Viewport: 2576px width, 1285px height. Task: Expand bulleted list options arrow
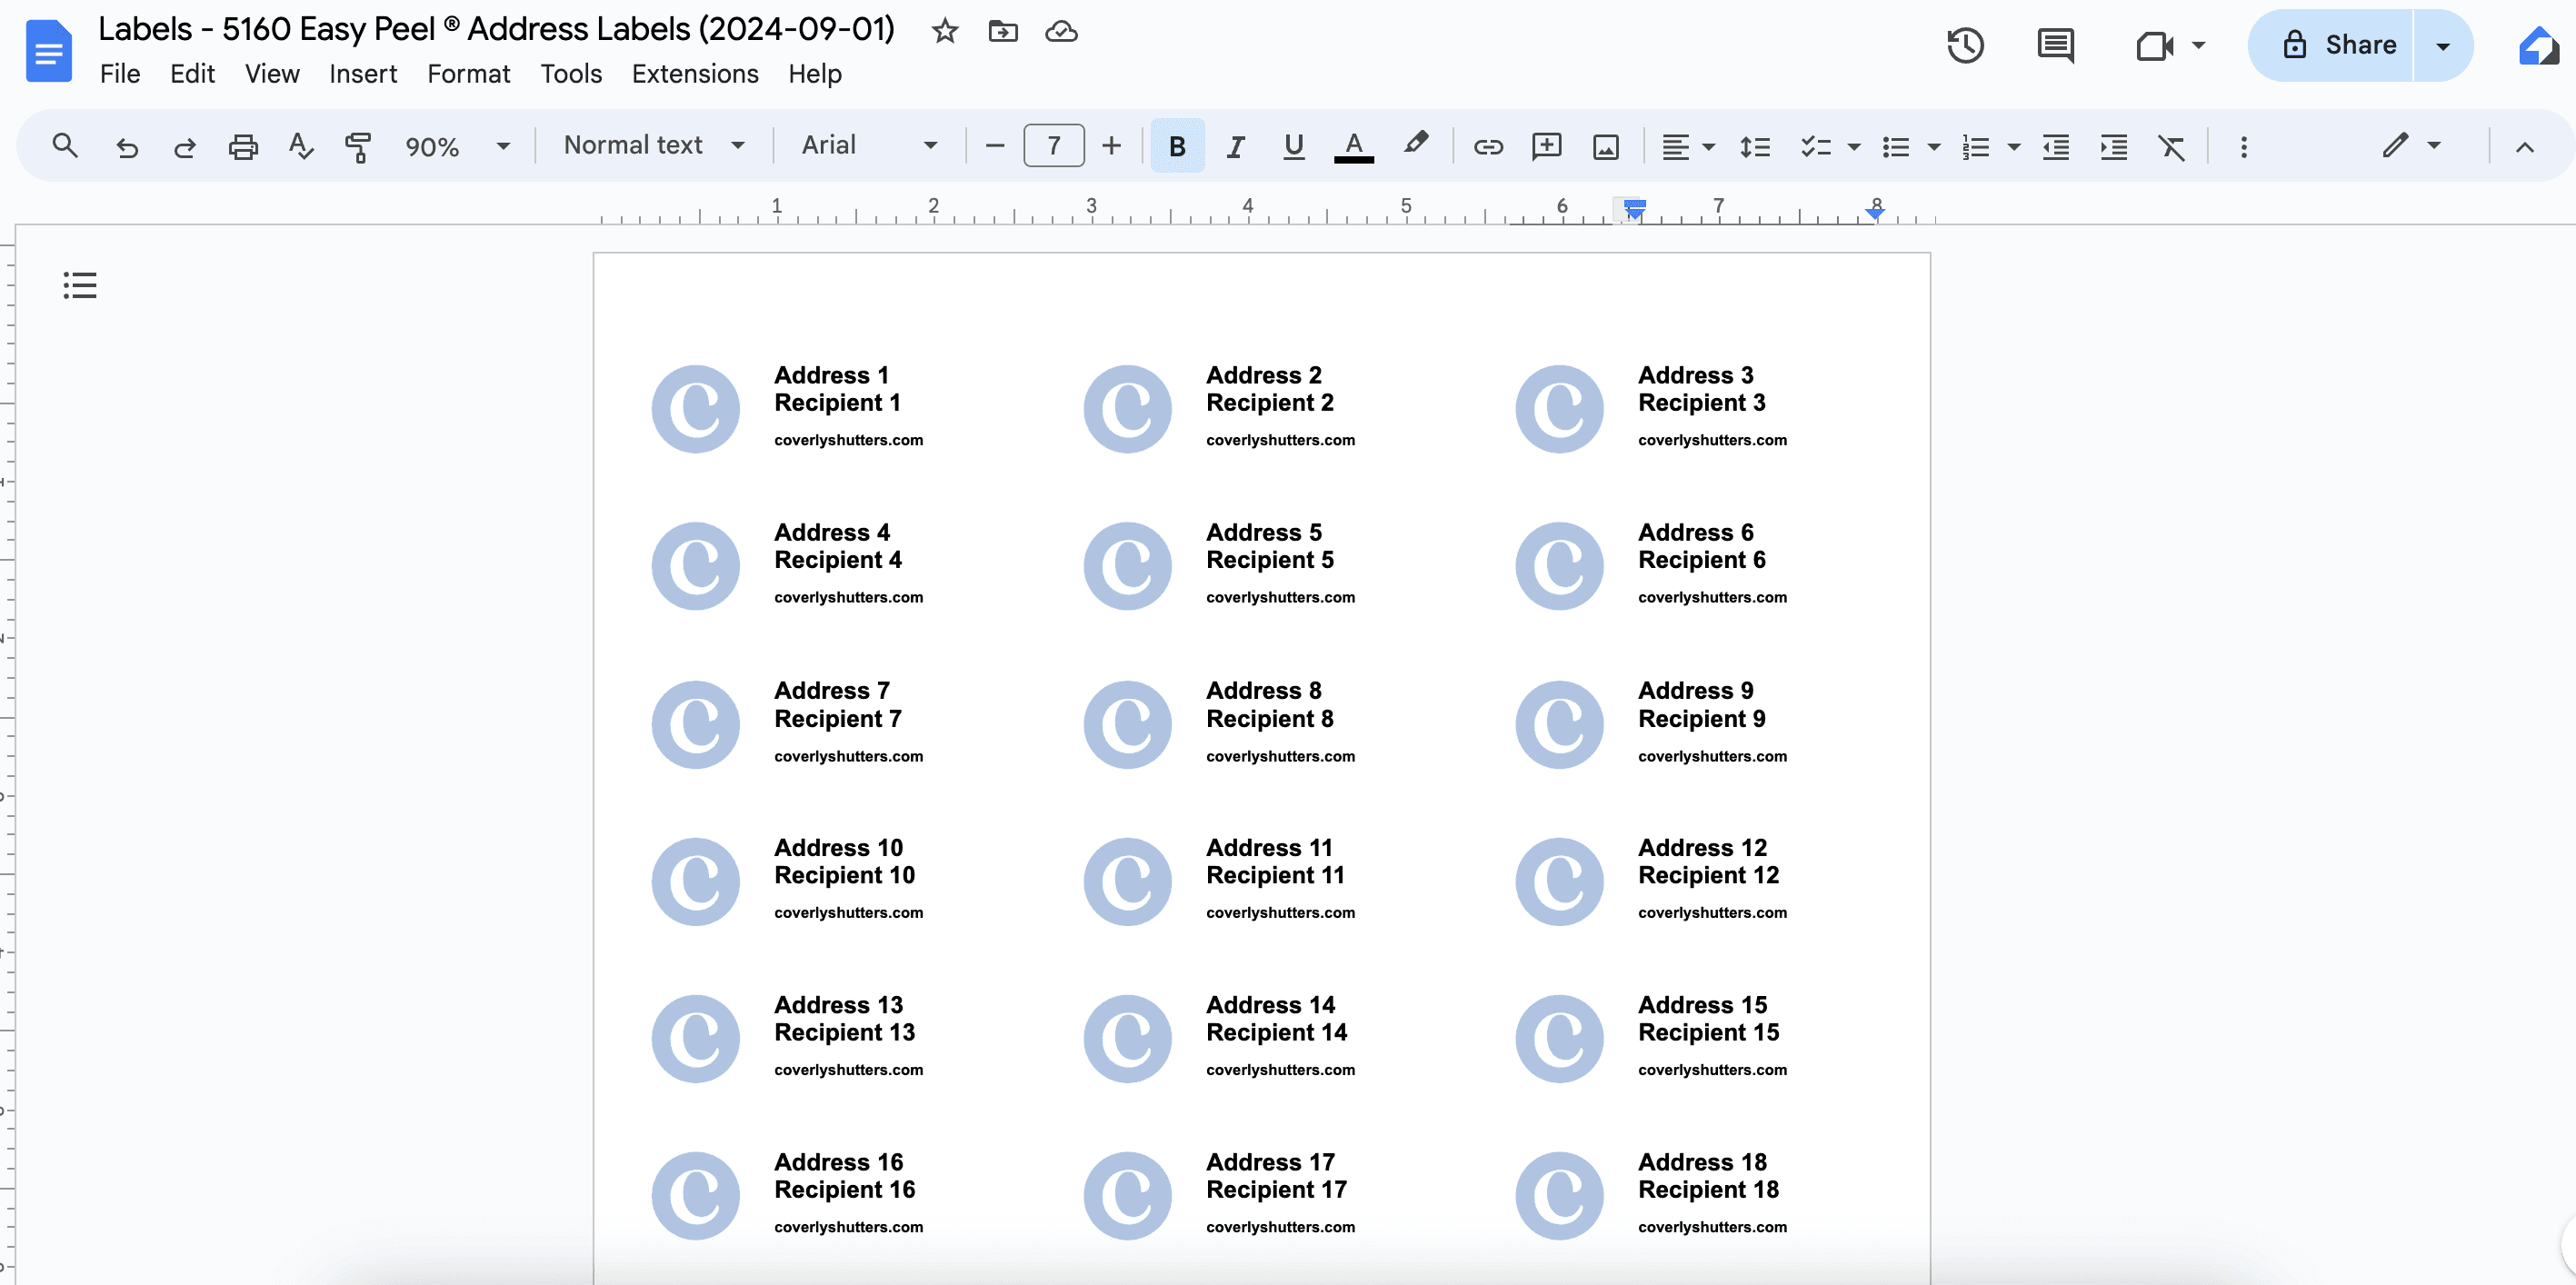pos(1934,147)
